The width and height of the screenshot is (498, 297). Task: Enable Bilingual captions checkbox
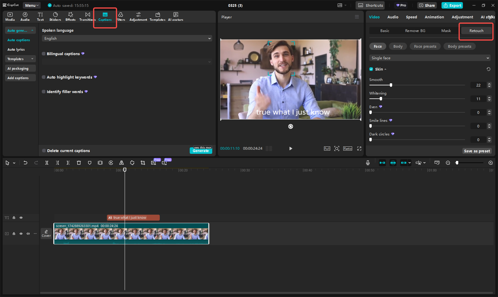coord(44,54)
